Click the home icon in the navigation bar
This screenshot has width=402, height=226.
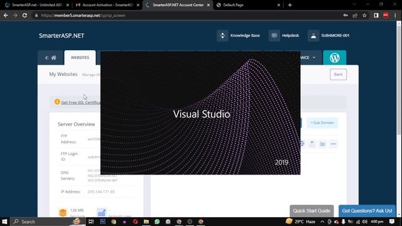pyautogui.click(x=53, y=58)
